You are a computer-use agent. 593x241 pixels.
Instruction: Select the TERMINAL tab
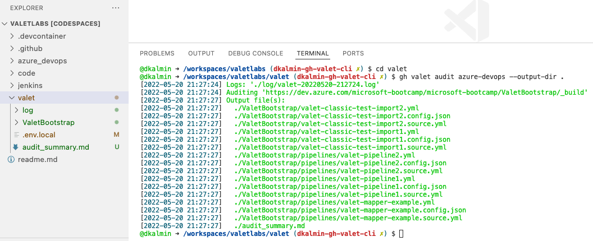tap(313, 53)
